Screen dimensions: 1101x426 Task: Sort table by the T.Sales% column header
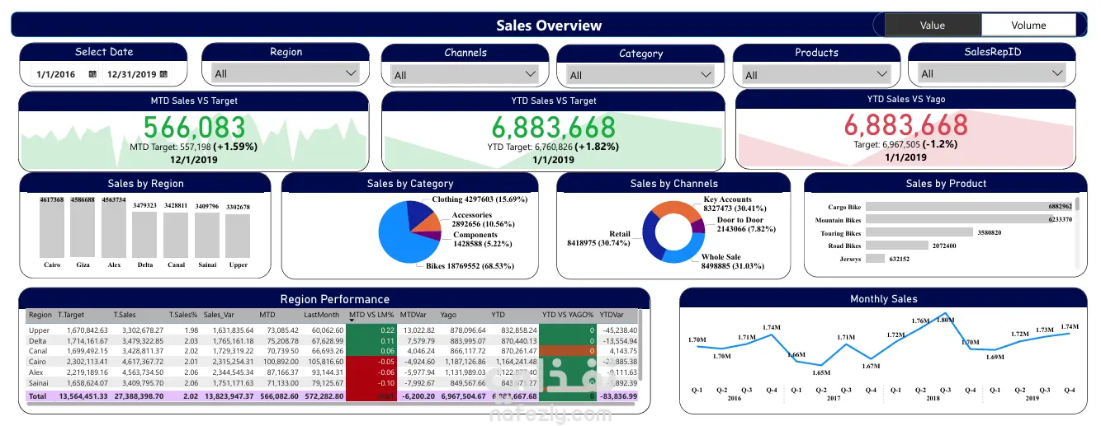(183, 315)
